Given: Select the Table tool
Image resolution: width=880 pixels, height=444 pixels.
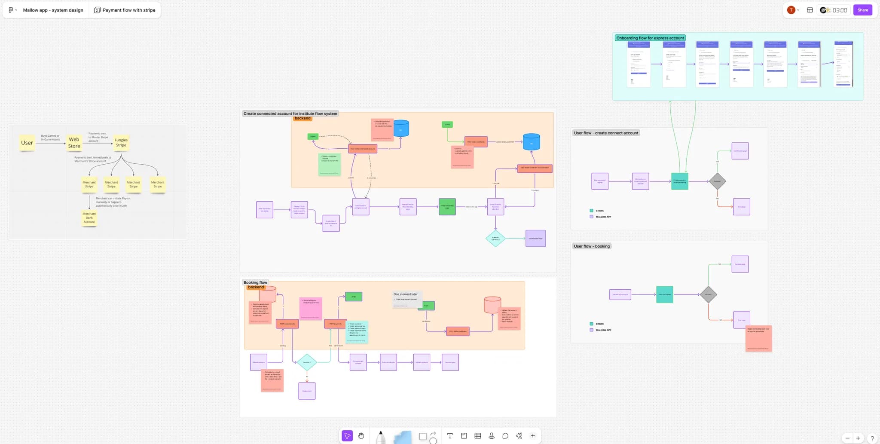Looking at the screenshot, I should click(477, 435).
